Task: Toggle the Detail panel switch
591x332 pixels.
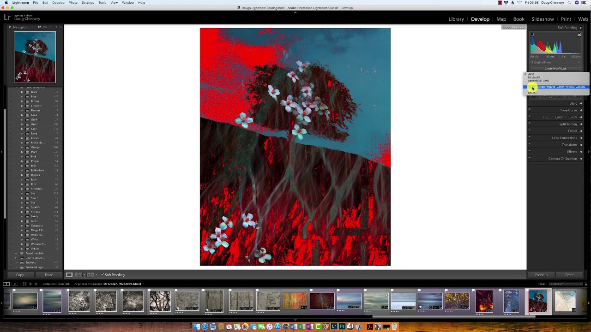Action: pyautogui.click(x=529, y=131)
